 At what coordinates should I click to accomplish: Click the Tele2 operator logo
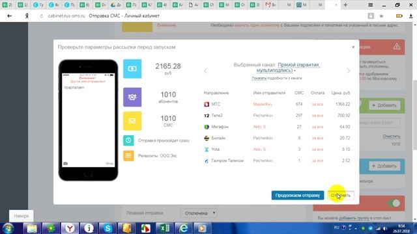pos(207,116)
